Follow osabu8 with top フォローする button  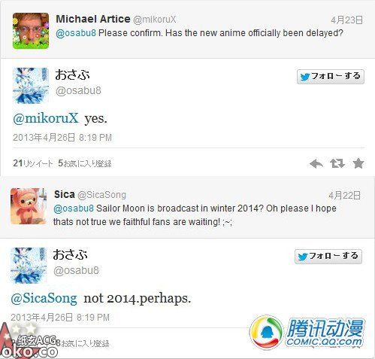[x=331, y=77]
